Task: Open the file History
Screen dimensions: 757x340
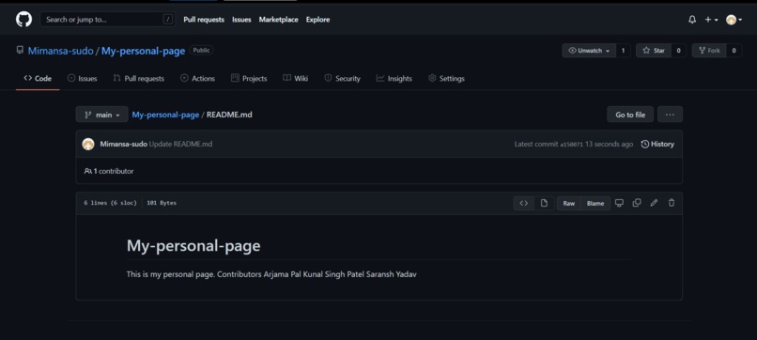Action: pyautogui.click(x=657, y=144)
